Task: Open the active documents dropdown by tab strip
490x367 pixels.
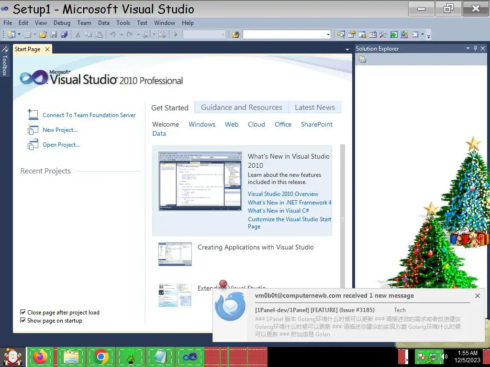Action: (x=347, y=49)
